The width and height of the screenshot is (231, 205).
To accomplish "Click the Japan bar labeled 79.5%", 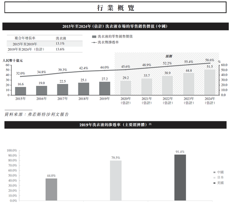I will (116, 181).
